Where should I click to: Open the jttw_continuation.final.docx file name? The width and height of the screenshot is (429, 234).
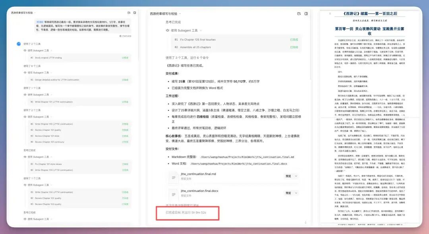pos(199,191)
